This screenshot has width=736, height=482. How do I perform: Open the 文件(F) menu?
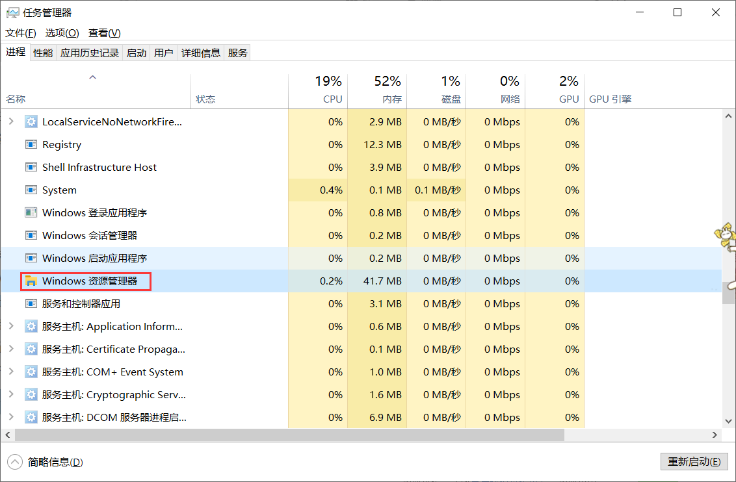(x=21, y=33)
